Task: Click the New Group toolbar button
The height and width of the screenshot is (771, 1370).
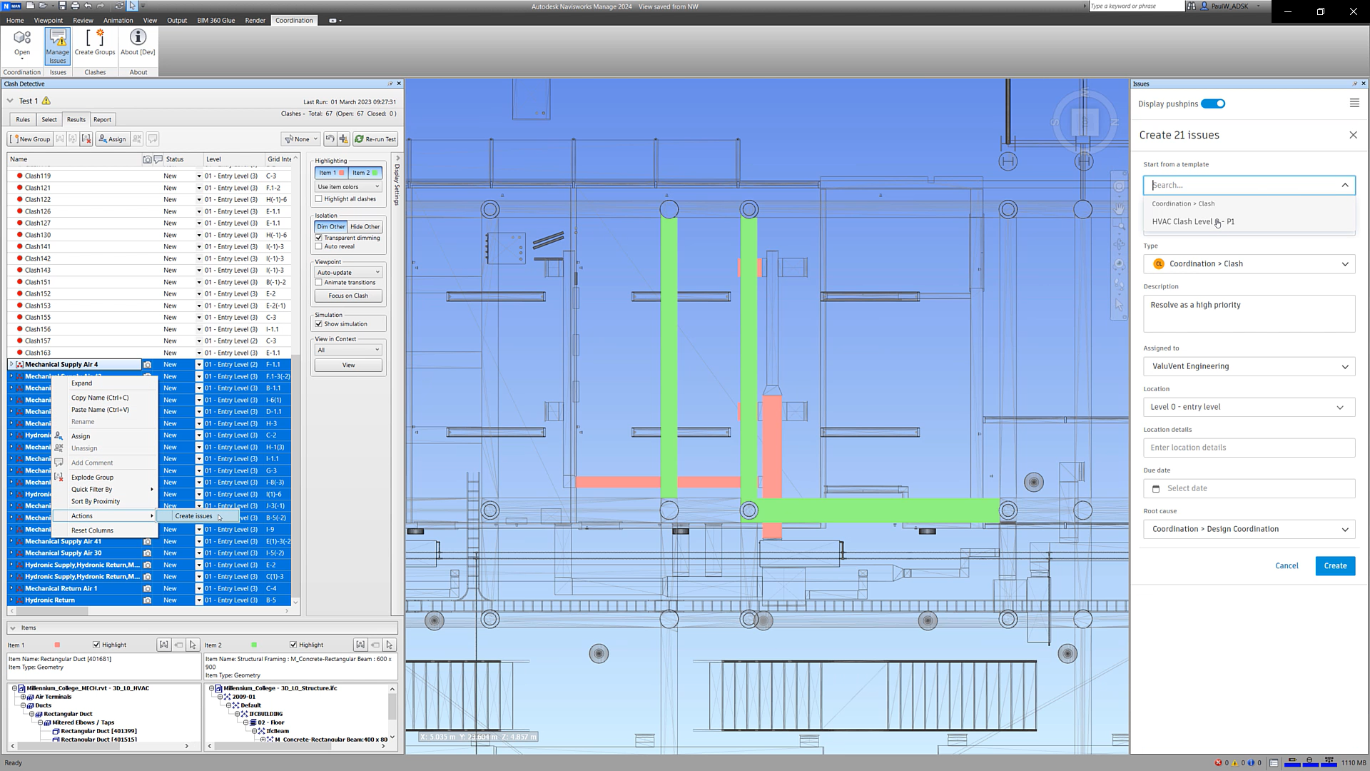Action: coord(30,139)
